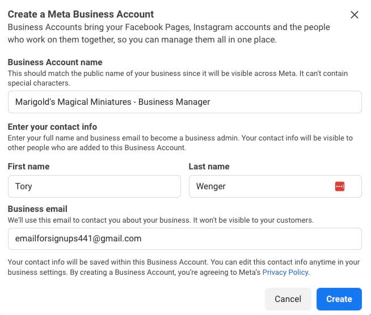Select the Business email input field
This screenshot has height=315, width=371.
[185, 239]
